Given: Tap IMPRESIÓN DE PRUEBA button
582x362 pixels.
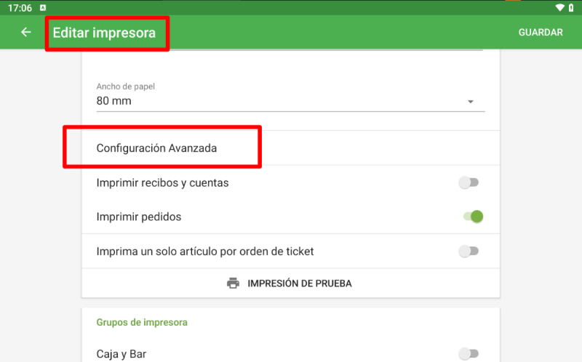Looking at the screenshot, I should 290,283.
